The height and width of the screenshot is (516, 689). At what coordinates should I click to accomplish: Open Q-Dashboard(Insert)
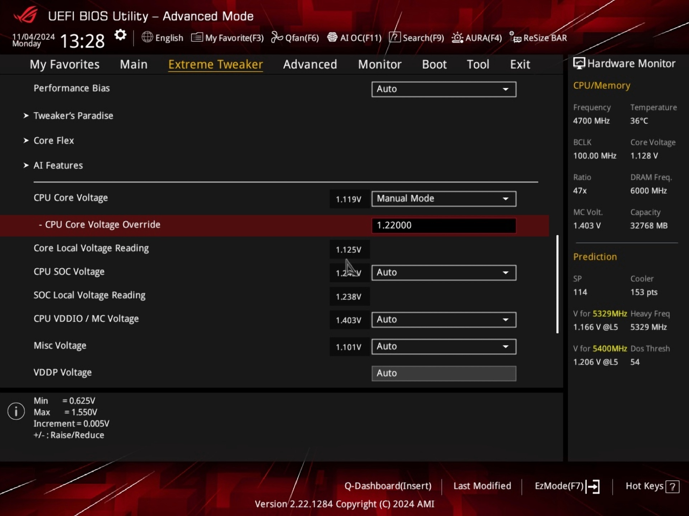click(388, 486)
